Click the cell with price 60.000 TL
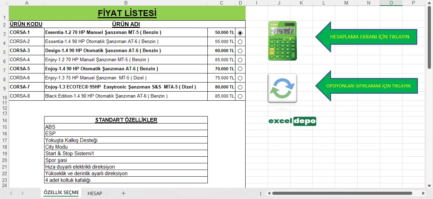Screen dimensions: 433x199 [221, 51]
